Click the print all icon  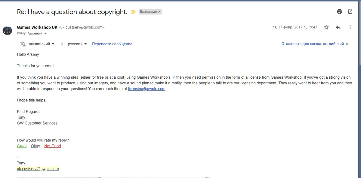pos(339,12)
